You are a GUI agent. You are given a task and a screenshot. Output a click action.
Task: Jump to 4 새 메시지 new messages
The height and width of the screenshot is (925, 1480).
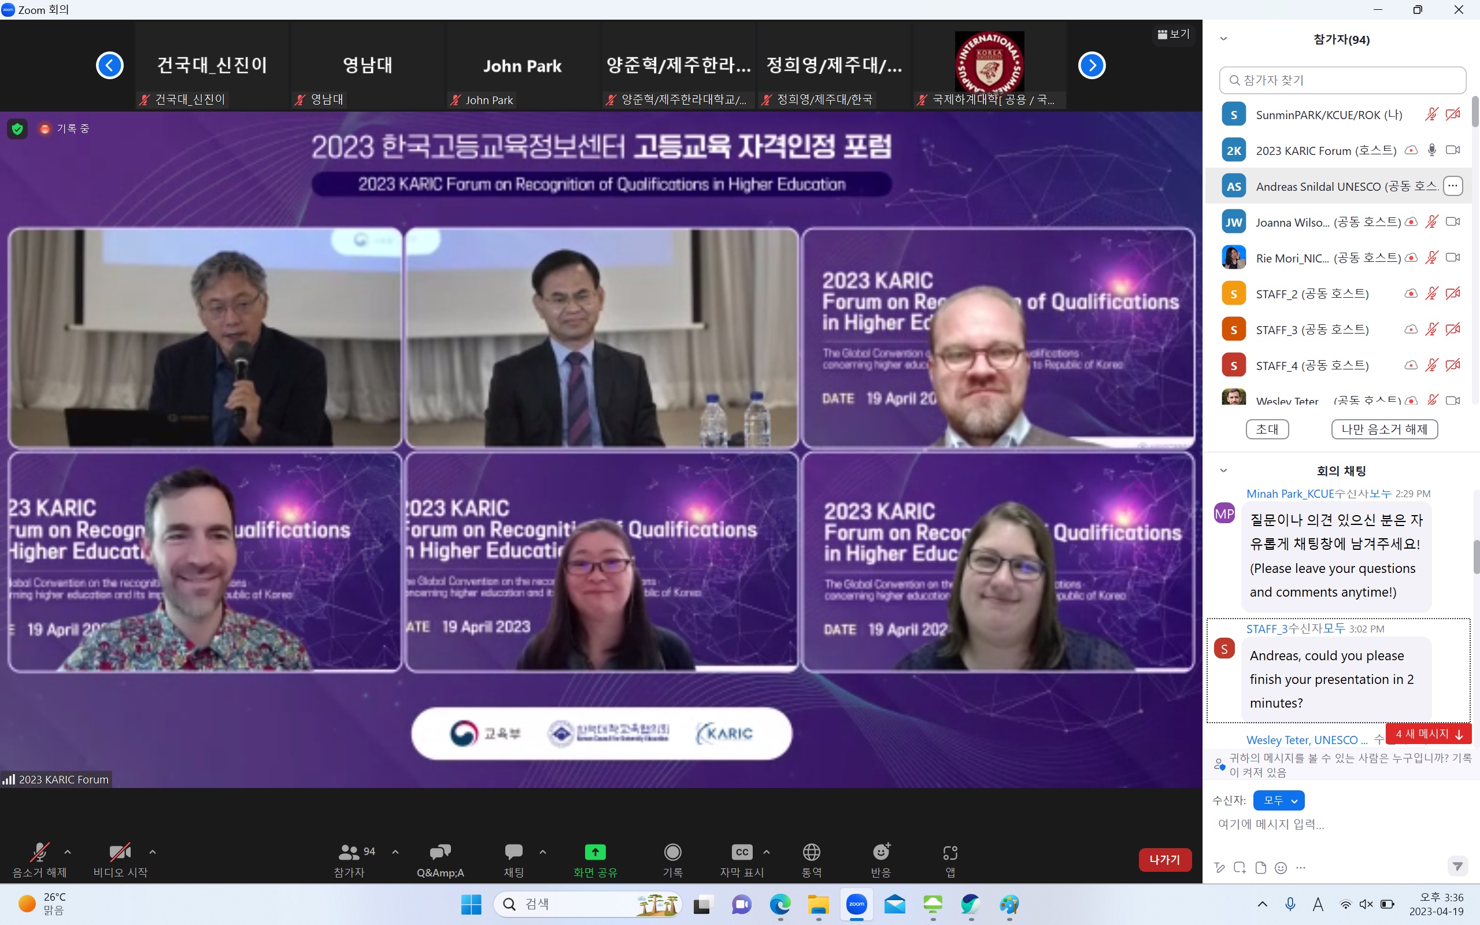pos(1428,734)
